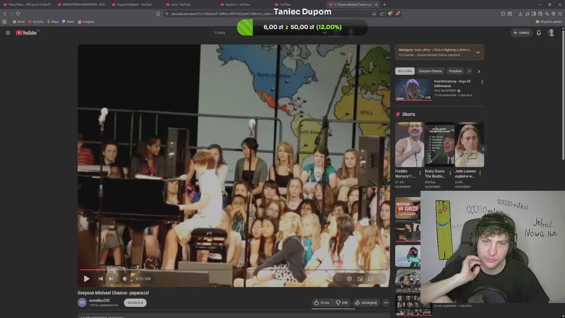Play the Greyson Michael Chance video
The image size is (565, 318).
coord(87,279)
